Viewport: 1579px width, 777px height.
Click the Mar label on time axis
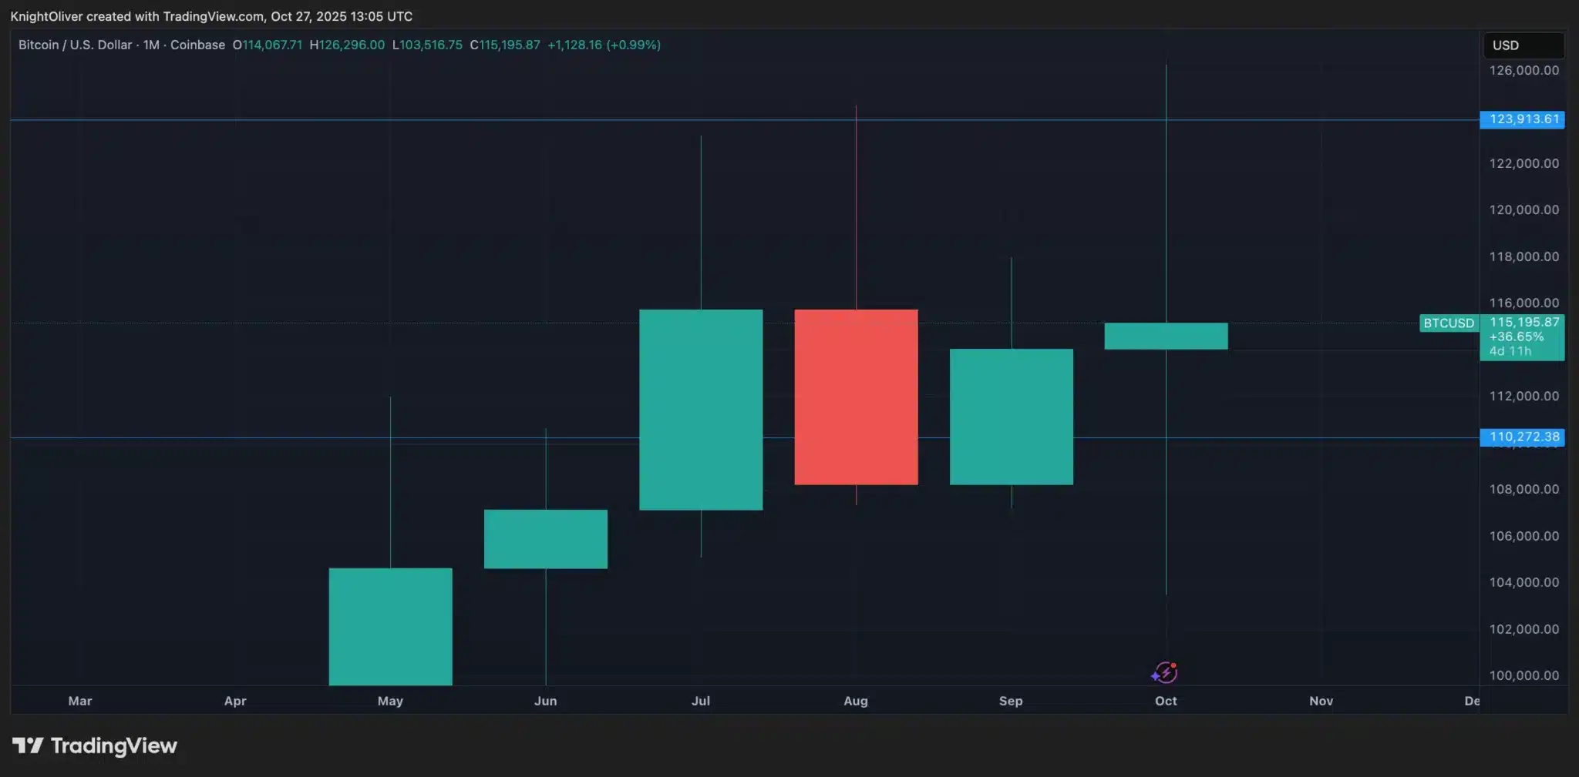(x=80, y=701)
